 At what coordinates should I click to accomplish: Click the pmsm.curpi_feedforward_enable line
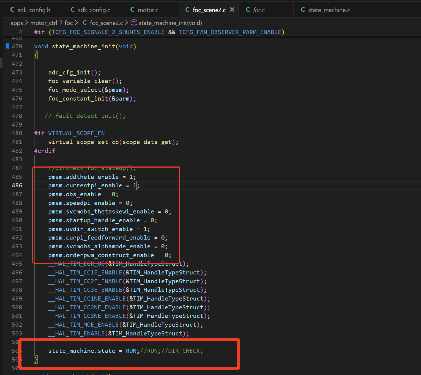pyautogui.click(x=108, y=238)
